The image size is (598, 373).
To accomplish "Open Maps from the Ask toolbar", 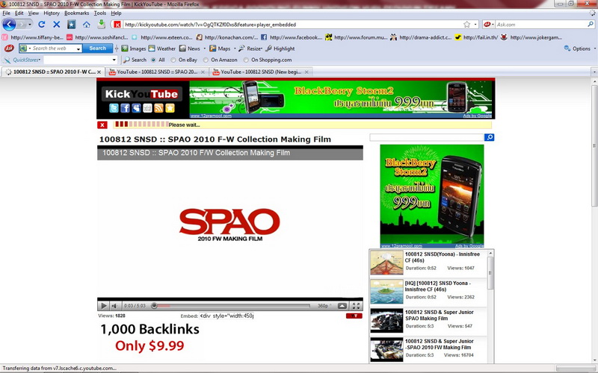I will (220, 48).
